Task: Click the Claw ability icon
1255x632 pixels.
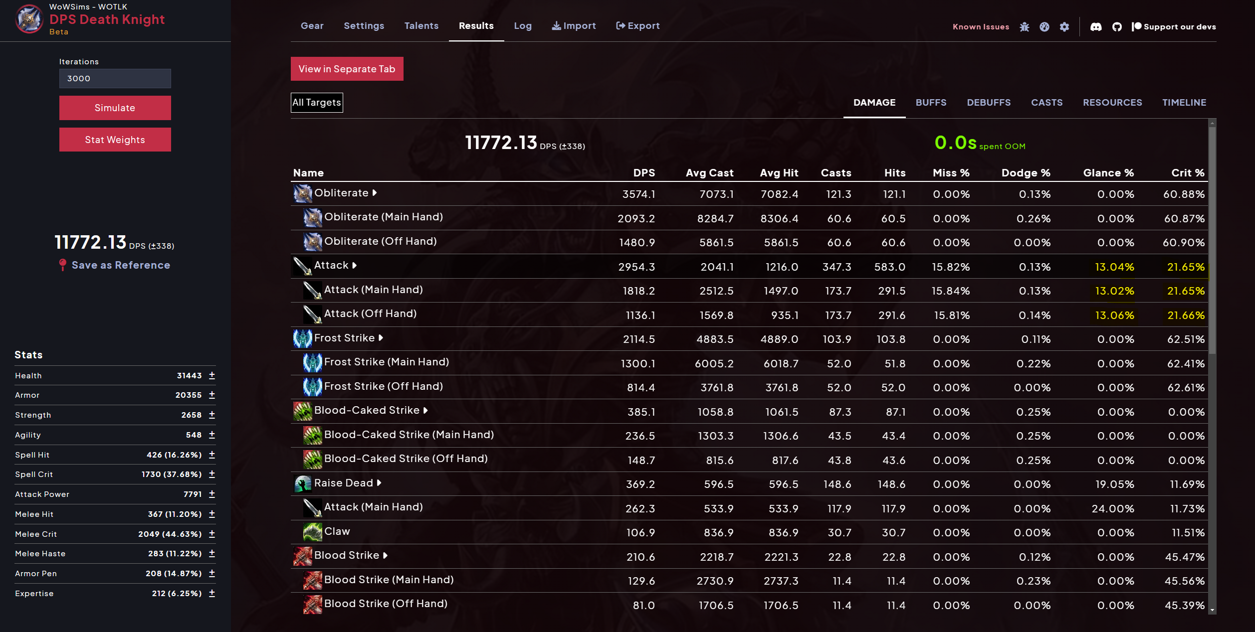Action: click(313, 532)
